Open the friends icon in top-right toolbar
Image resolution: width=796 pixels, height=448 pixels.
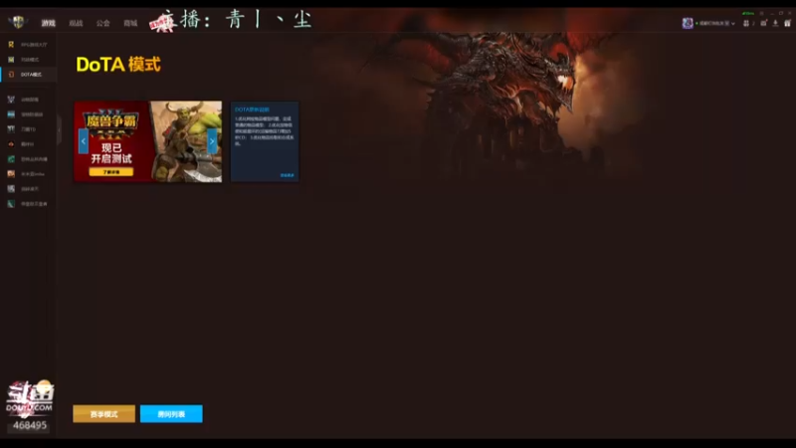[x=746, y=23]
